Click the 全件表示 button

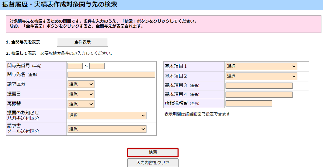coord(82,42)
